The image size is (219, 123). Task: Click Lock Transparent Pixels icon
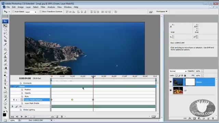click(176, 76)
